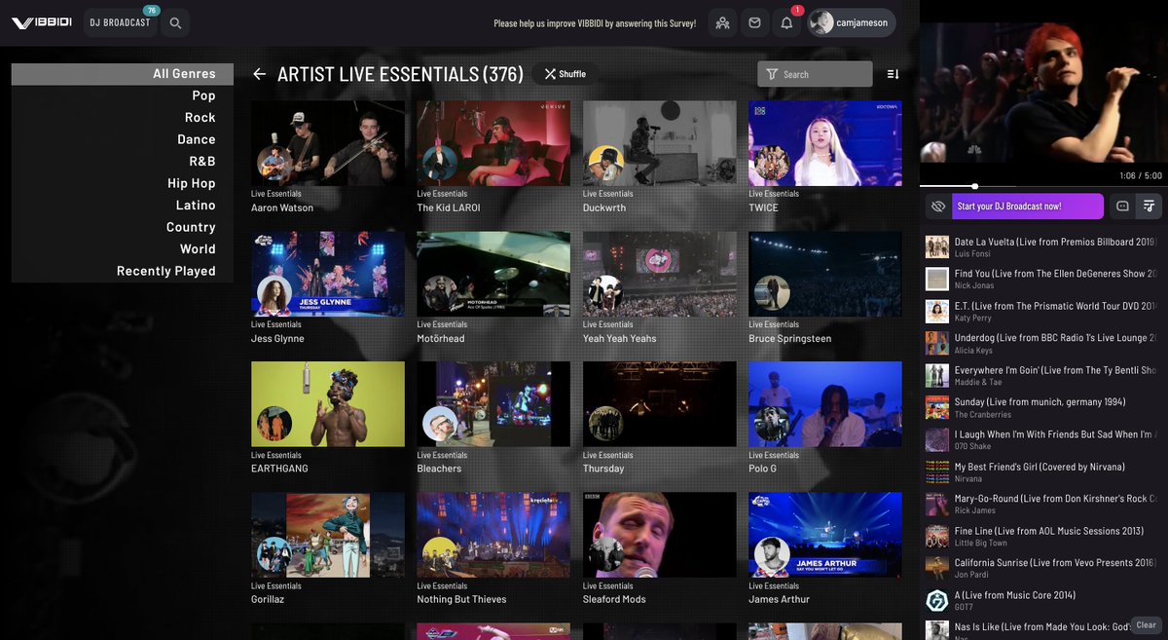1168x640 pixels.
Task: Play Everywhere I'm Goin' by Maddie & Tae
Action: [x=1043, y=375]
